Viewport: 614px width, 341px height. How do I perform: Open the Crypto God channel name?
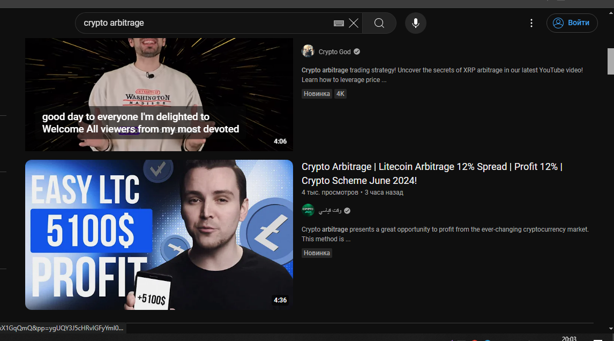(x=334, y=51)
